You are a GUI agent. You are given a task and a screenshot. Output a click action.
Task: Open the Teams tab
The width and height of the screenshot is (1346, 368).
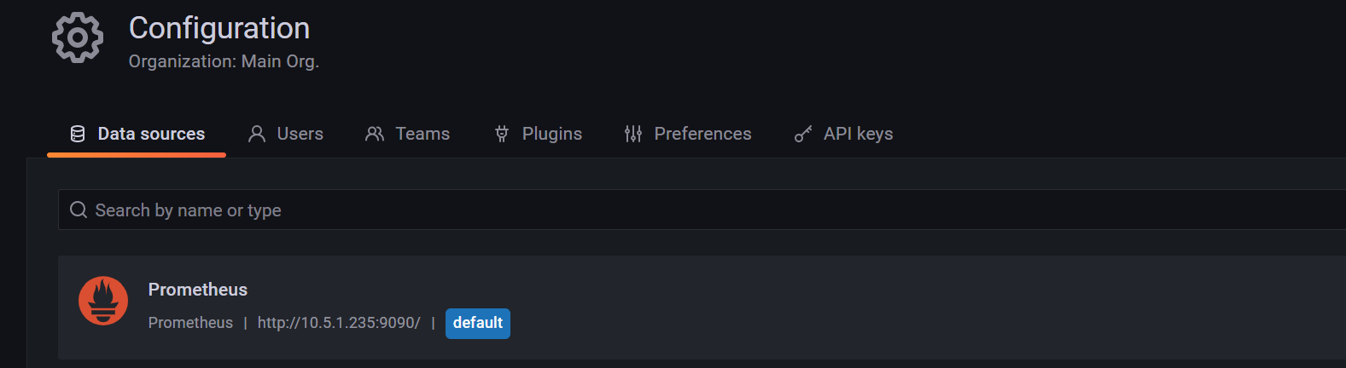click(422, 134)
